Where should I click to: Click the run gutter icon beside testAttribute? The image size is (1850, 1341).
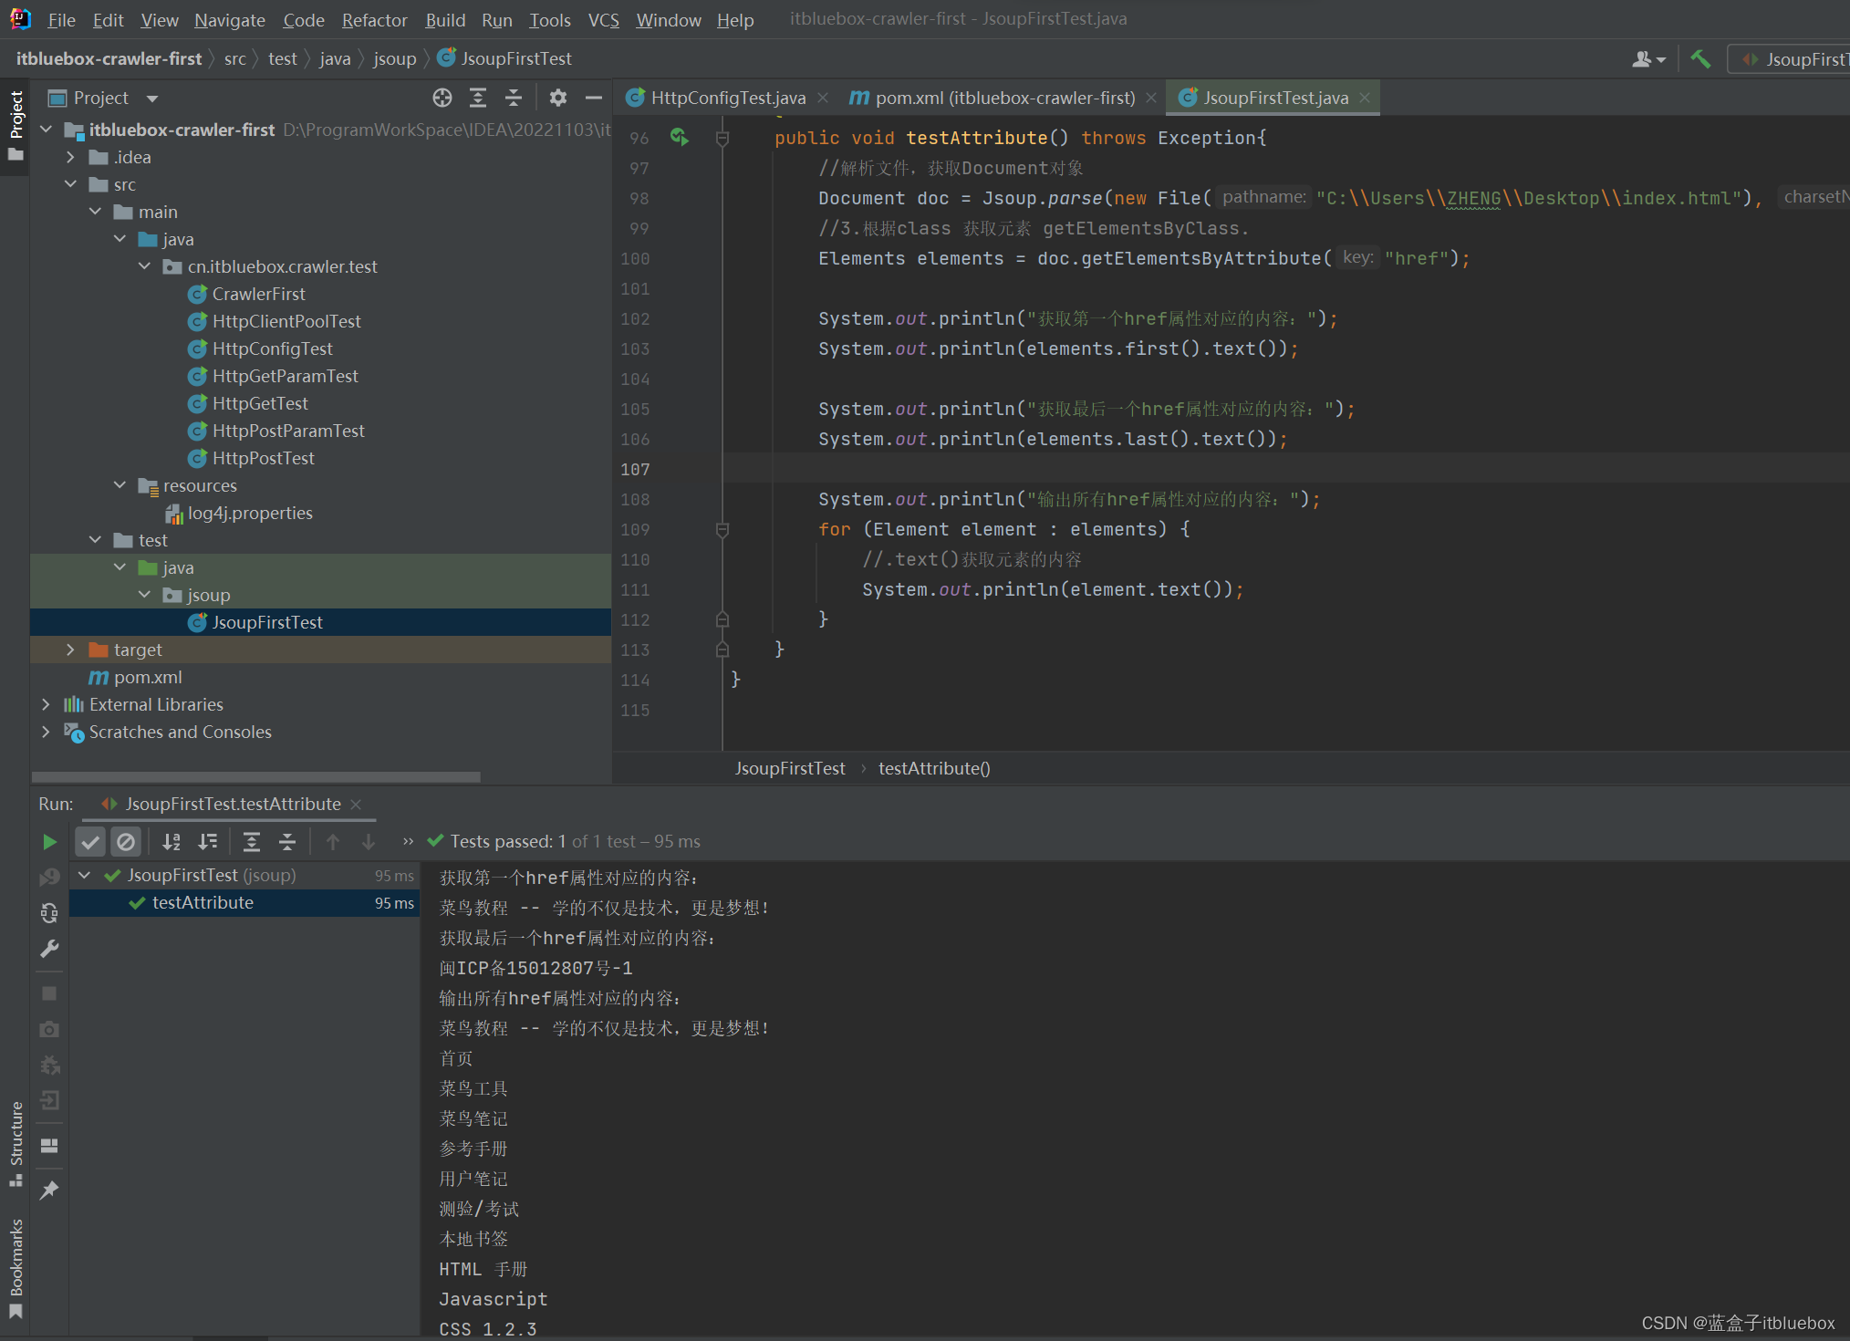[679, 137]
